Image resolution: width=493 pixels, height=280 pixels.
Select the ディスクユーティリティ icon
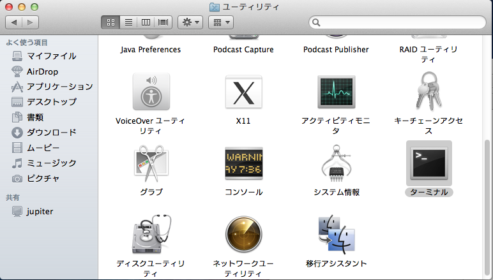point(152,234)
